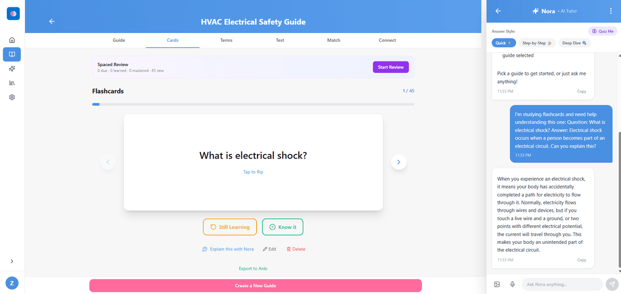The height and width of the screenshot is (294, 621).
Task: Select Deep Dive answer style
Action: pos(574,43)
